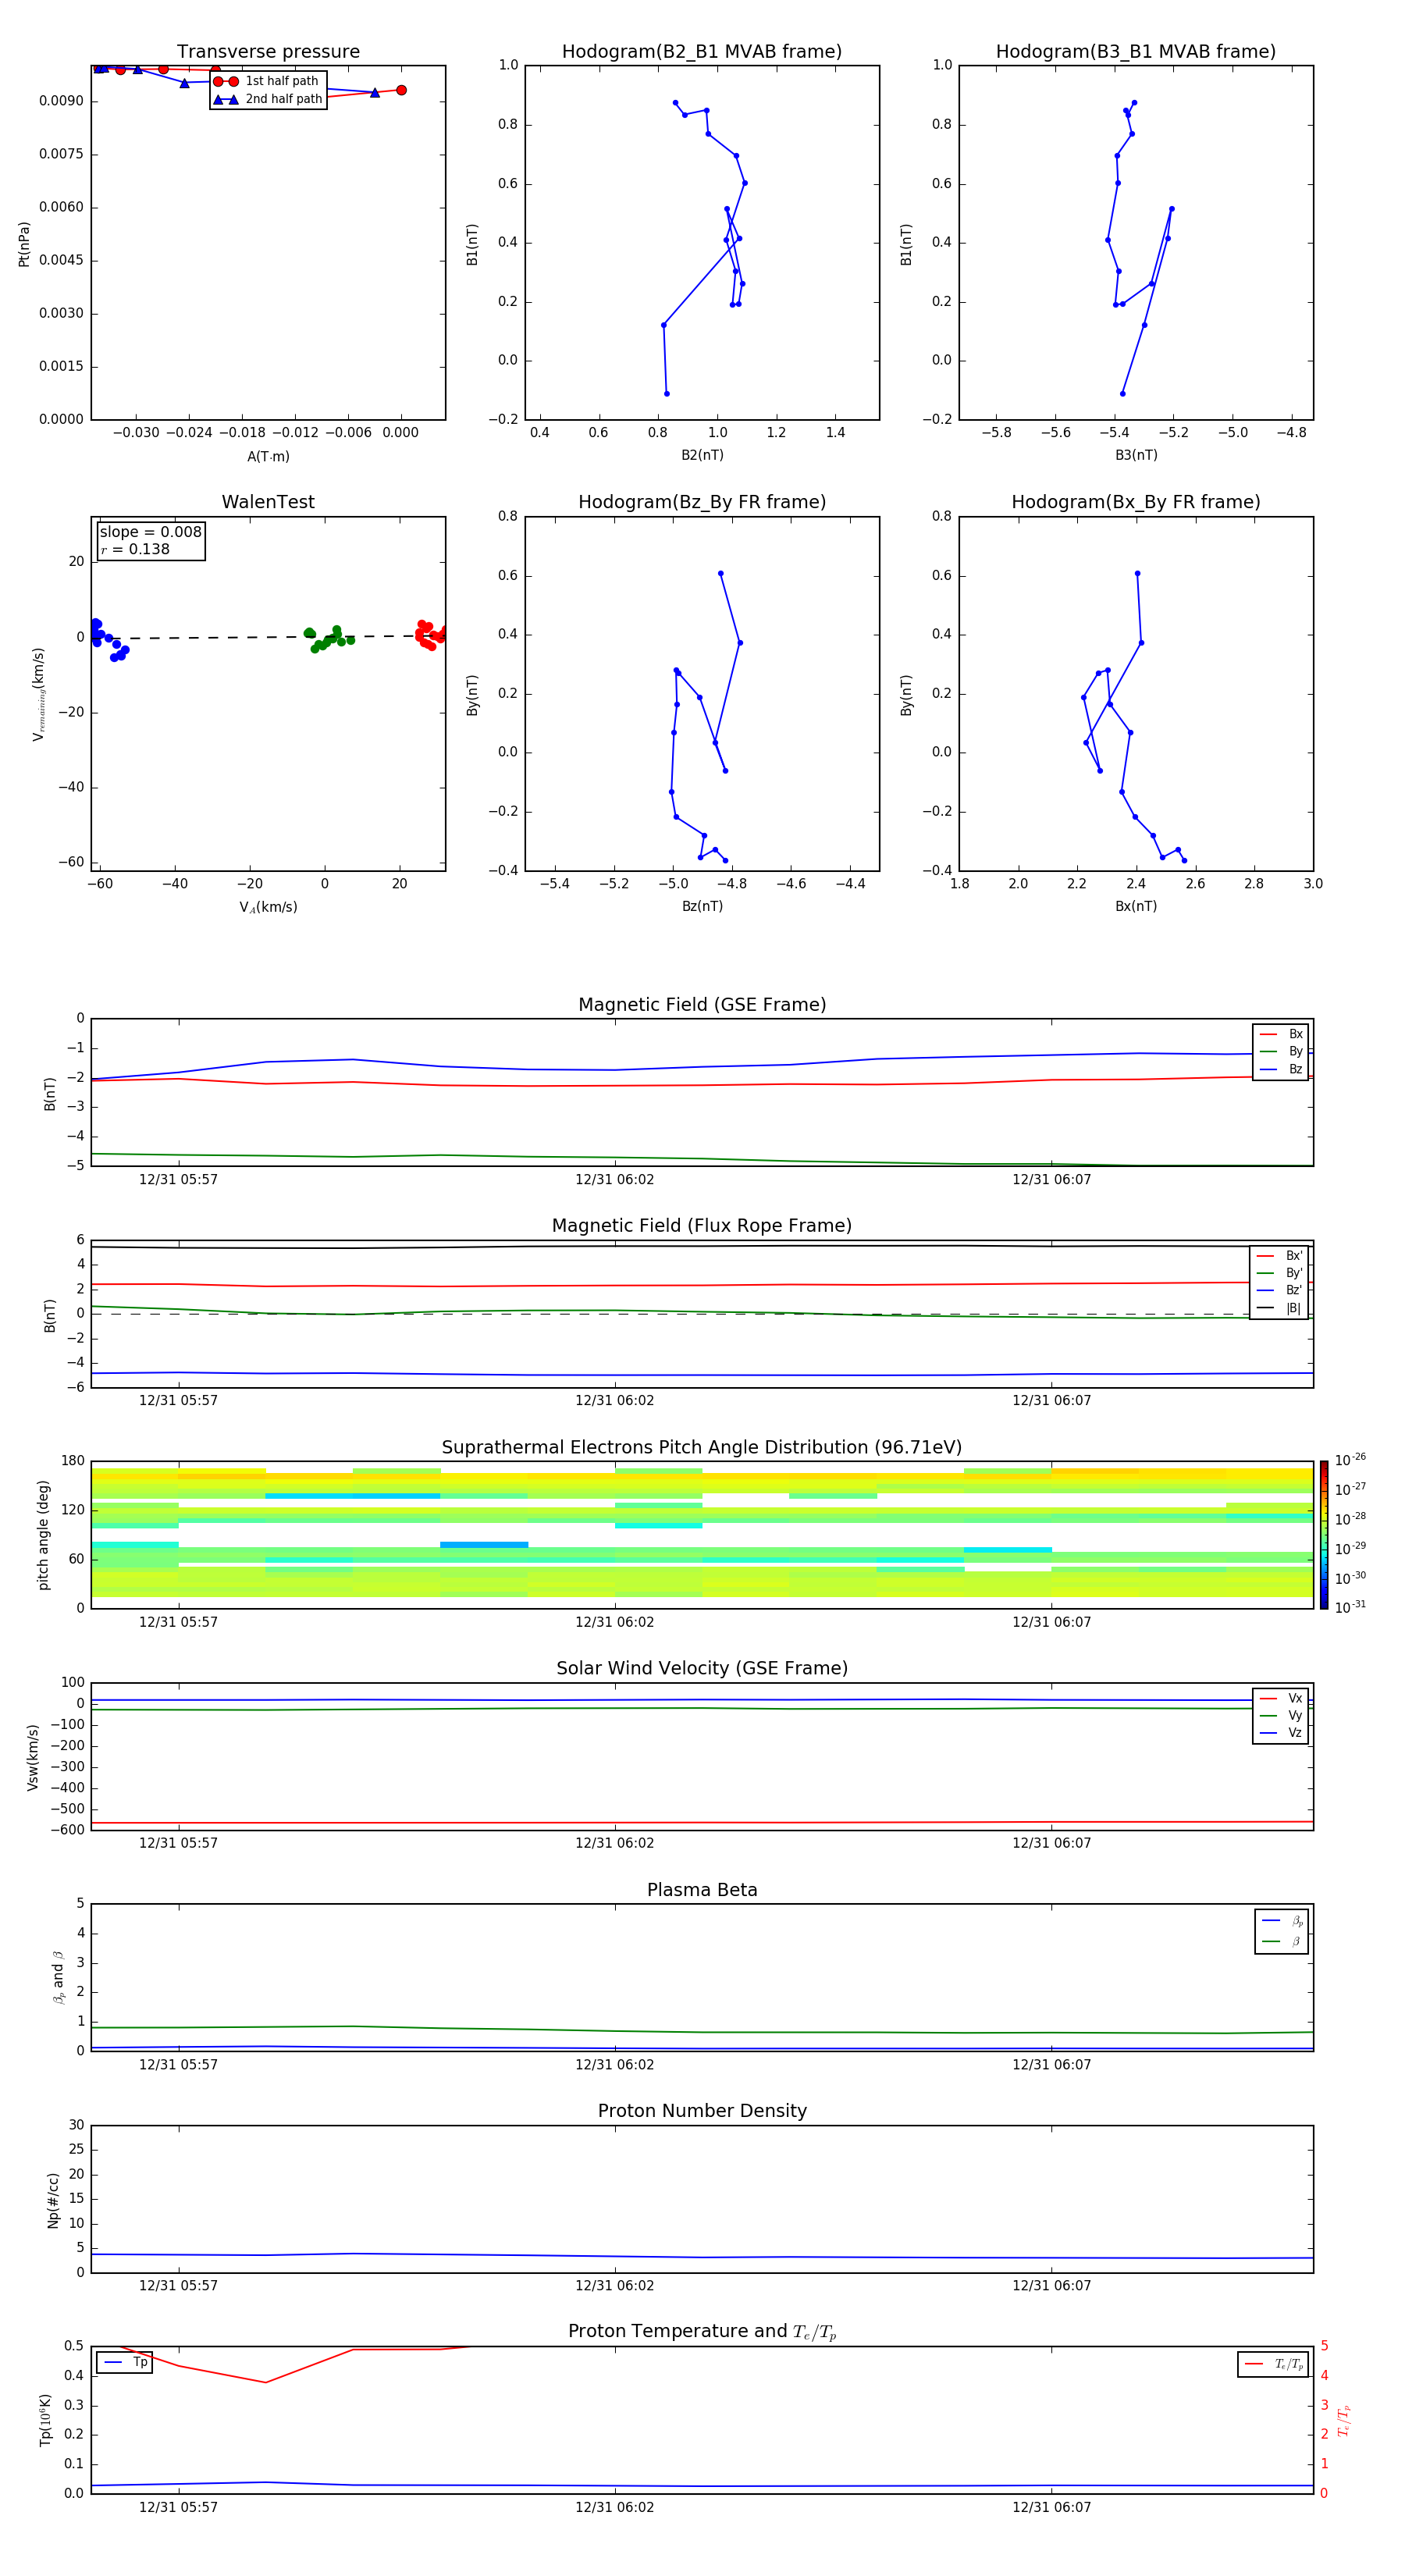Click the 10^-26 label on the color bar
1405x2576 pixels.
pos(1350,1460)
